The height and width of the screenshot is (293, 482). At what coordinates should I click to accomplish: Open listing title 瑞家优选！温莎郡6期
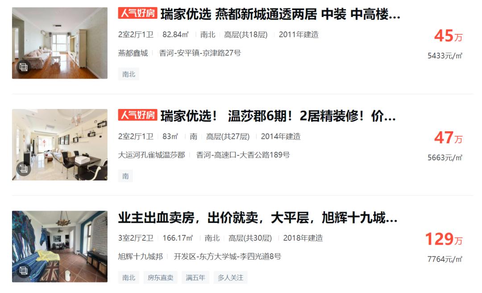tap(278, 116)
